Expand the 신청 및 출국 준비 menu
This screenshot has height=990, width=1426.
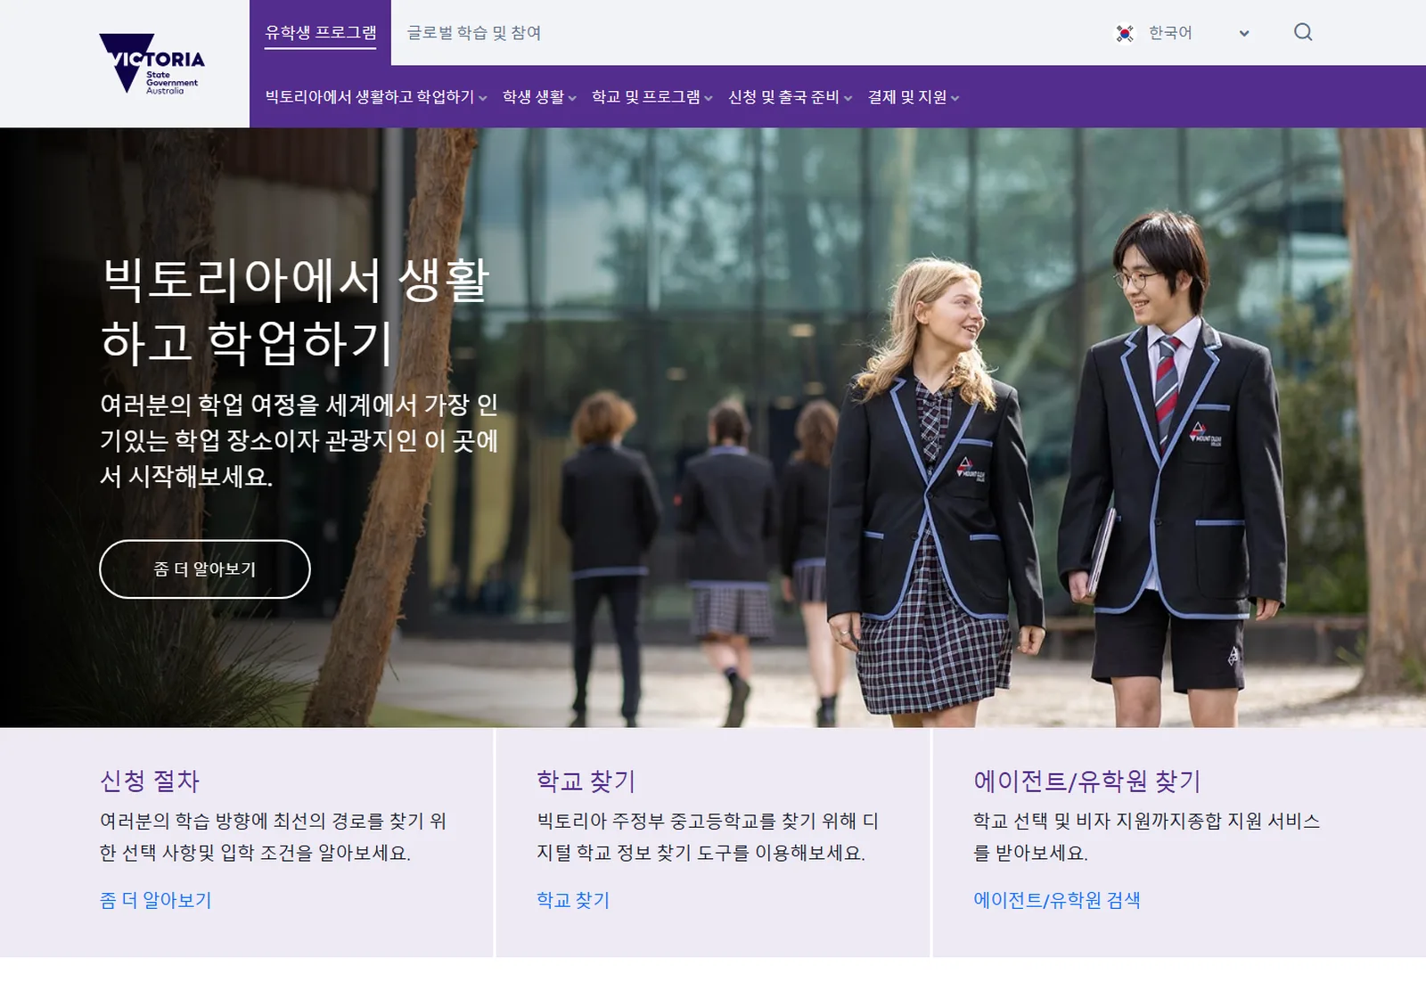point(791,97)
